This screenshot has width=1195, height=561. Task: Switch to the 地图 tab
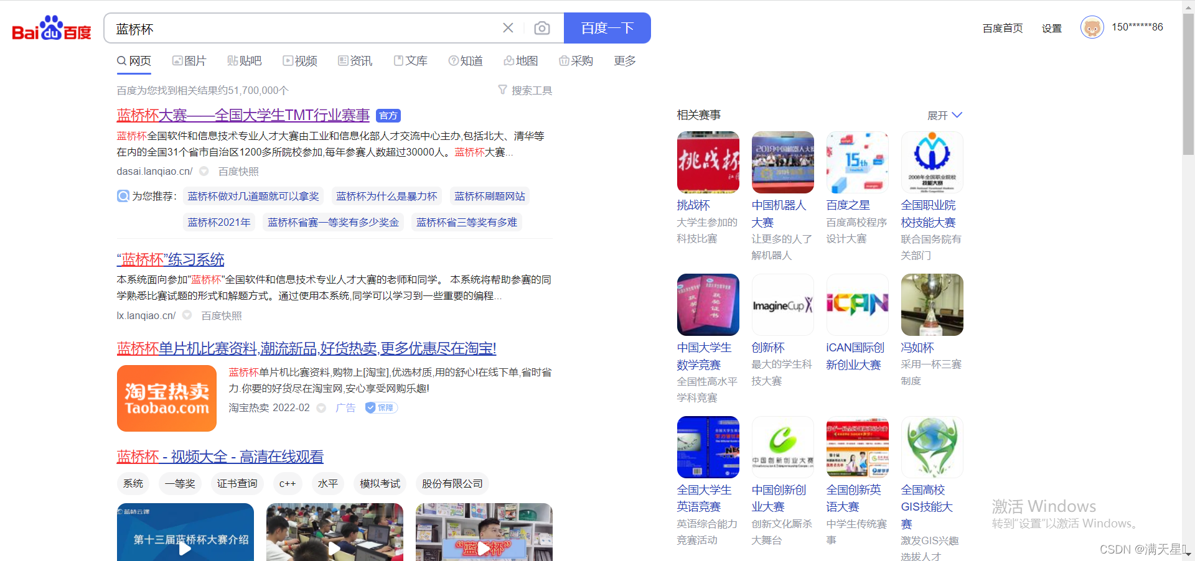(521, 61)
